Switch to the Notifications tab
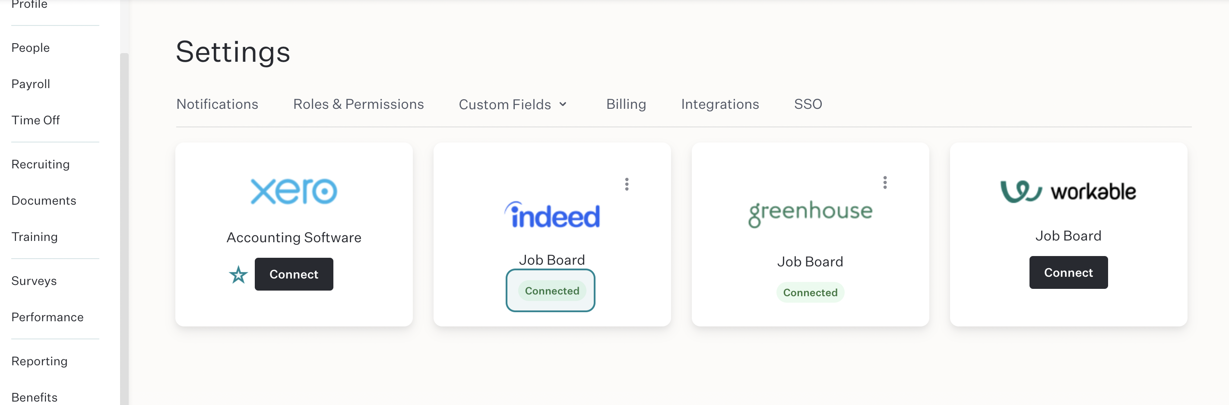 217,104
